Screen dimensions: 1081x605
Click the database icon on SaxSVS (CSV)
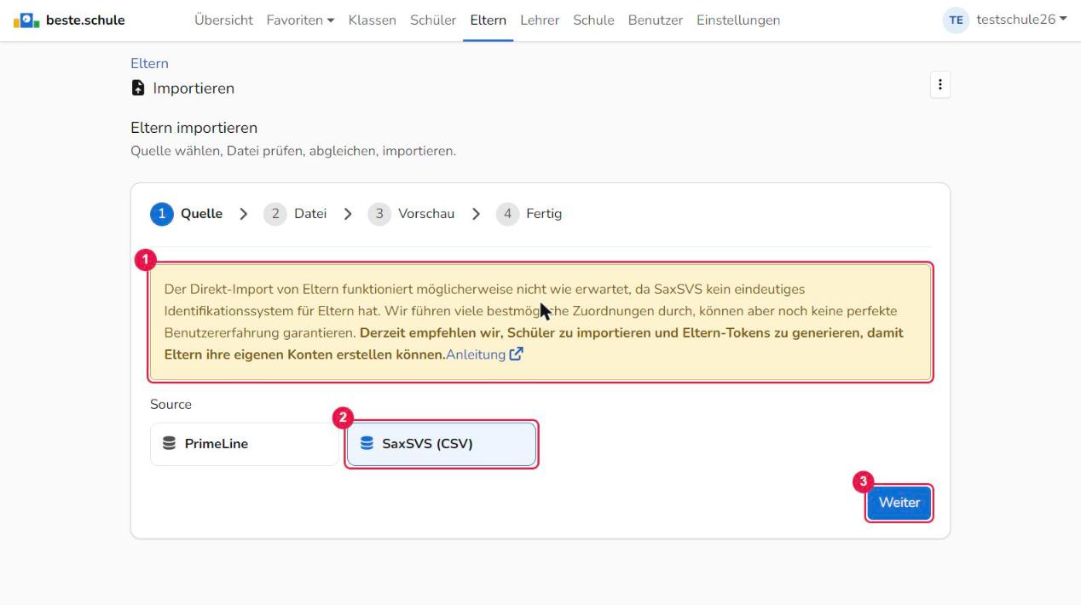[367, 444]
